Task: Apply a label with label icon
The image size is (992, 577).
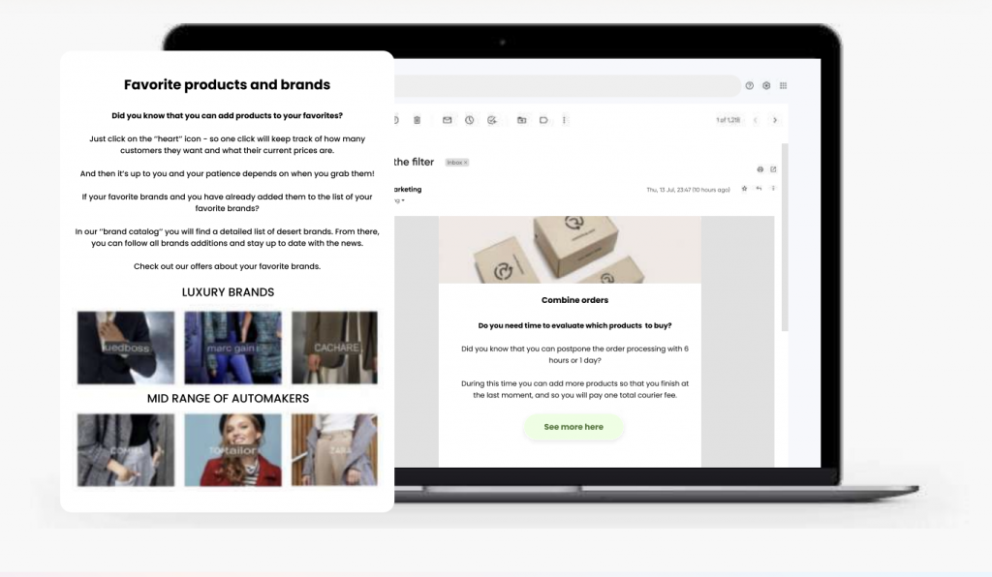Action: point(543,120)
